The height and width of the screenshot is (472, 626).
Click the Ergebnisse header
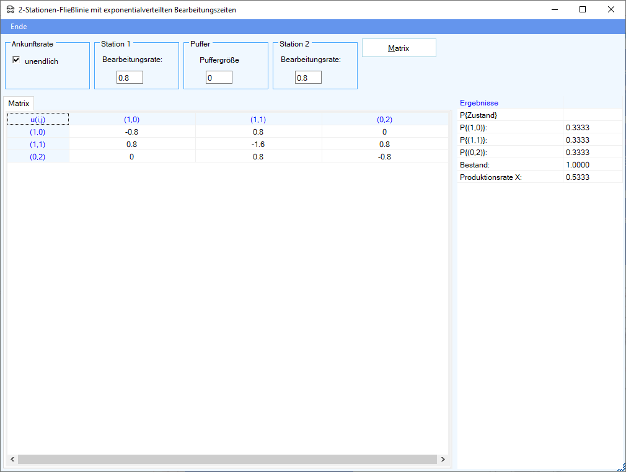point(479,103)
